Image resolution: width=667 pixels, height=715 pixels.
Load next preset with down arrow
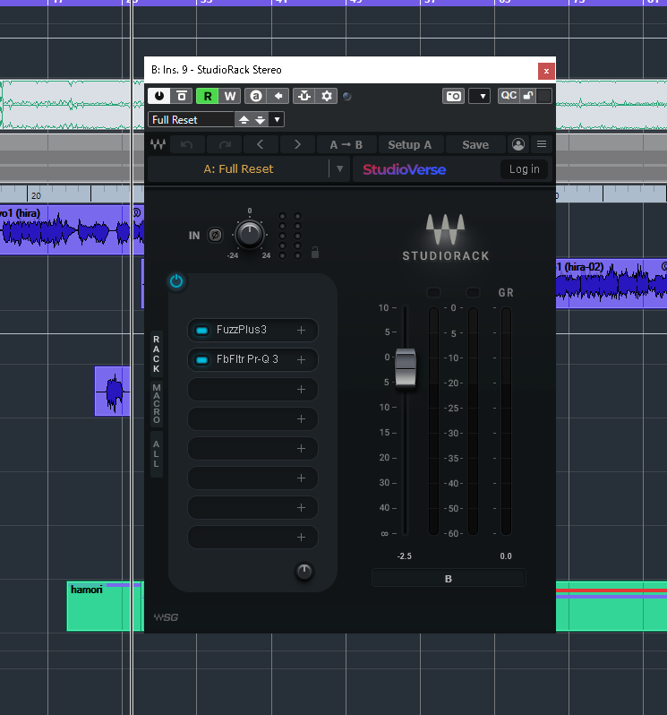pos(261,120)
